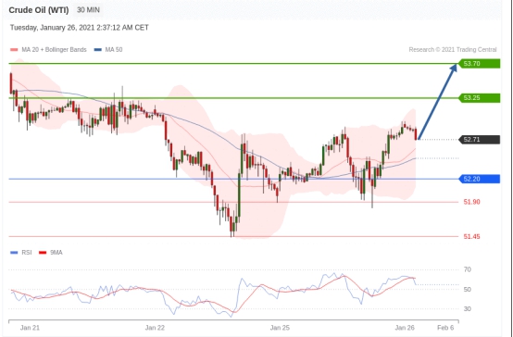Image resolution: width=513 pixels, height=337 pixels.
Task: Click the dark blue MA 50 legend swatch
Action: (98, 50)
